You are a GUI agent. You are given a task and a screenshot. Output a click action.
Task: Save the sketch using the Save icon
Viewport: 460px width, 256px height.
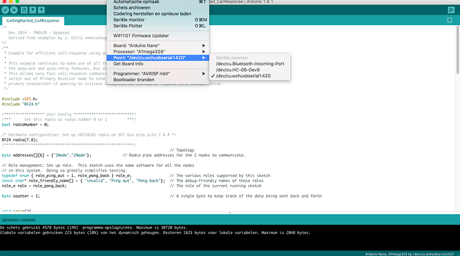point(41,10)
